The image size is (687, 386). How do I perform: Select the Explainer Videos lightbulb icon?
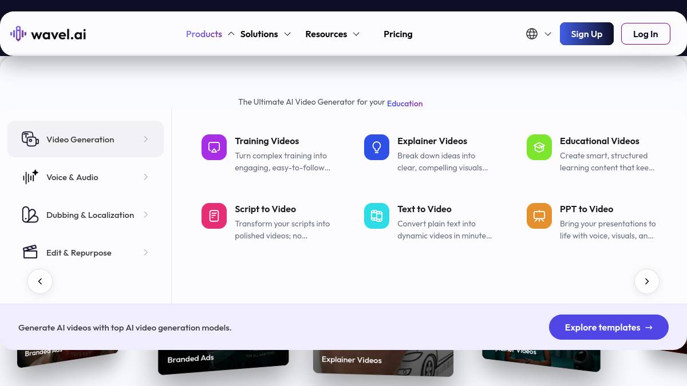click(x=377, y=148)
